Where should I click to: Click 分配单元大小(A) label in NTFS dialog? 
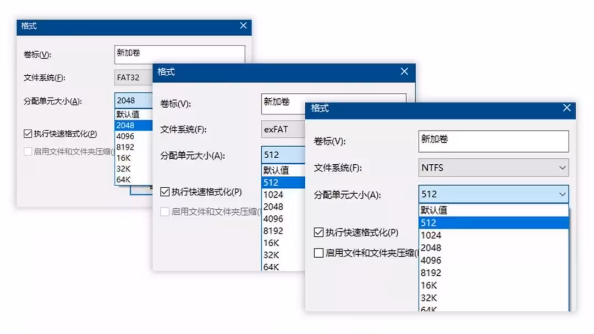[348, 195]
